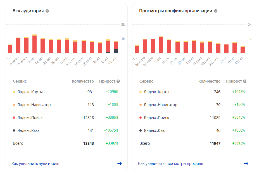Click 'Яндекс.Кью' row label in Вся аудитория
271x175 pixels.
[x=28, y=130]
